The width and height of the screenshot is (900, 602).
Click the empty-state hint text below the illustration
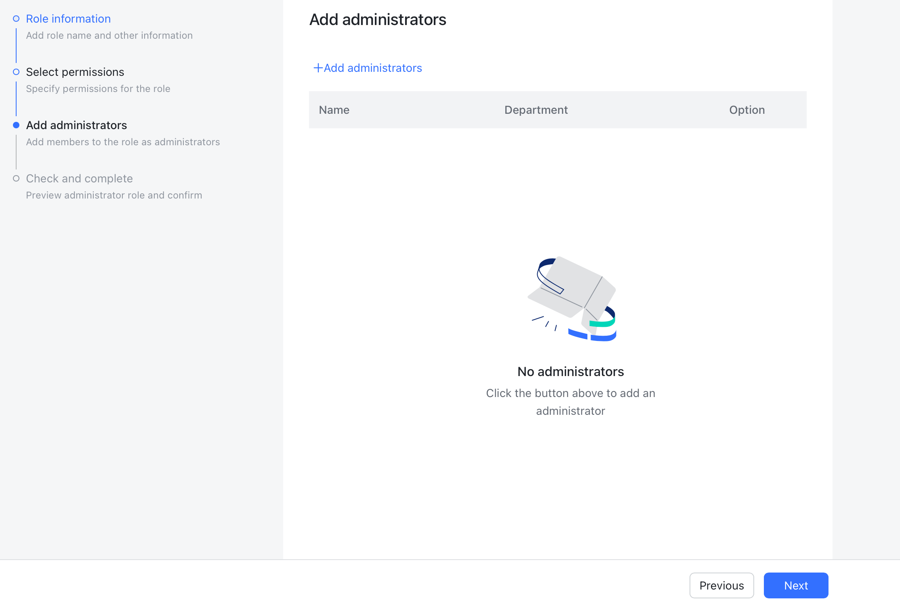[571, 402]
